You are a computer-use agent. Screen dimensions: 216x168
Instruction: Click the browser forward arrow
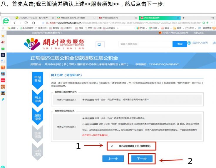pos(20,23)
